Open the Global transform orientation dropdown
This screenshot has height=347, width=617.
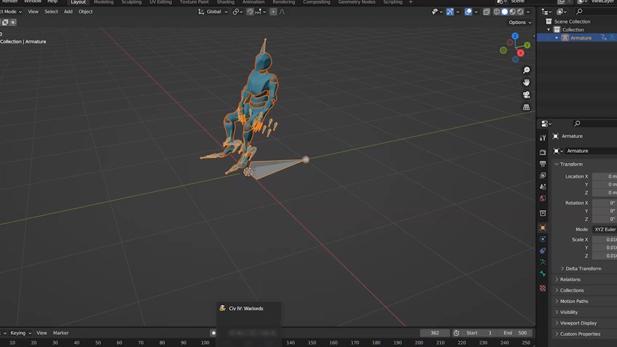point(213,12)
